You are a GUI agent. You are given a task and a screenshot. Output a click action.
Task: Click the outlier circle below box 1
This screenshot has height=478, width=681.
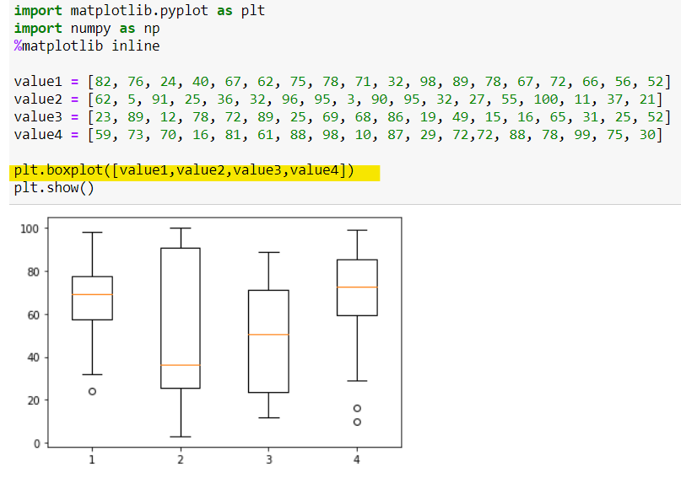(x=92, y=391)
